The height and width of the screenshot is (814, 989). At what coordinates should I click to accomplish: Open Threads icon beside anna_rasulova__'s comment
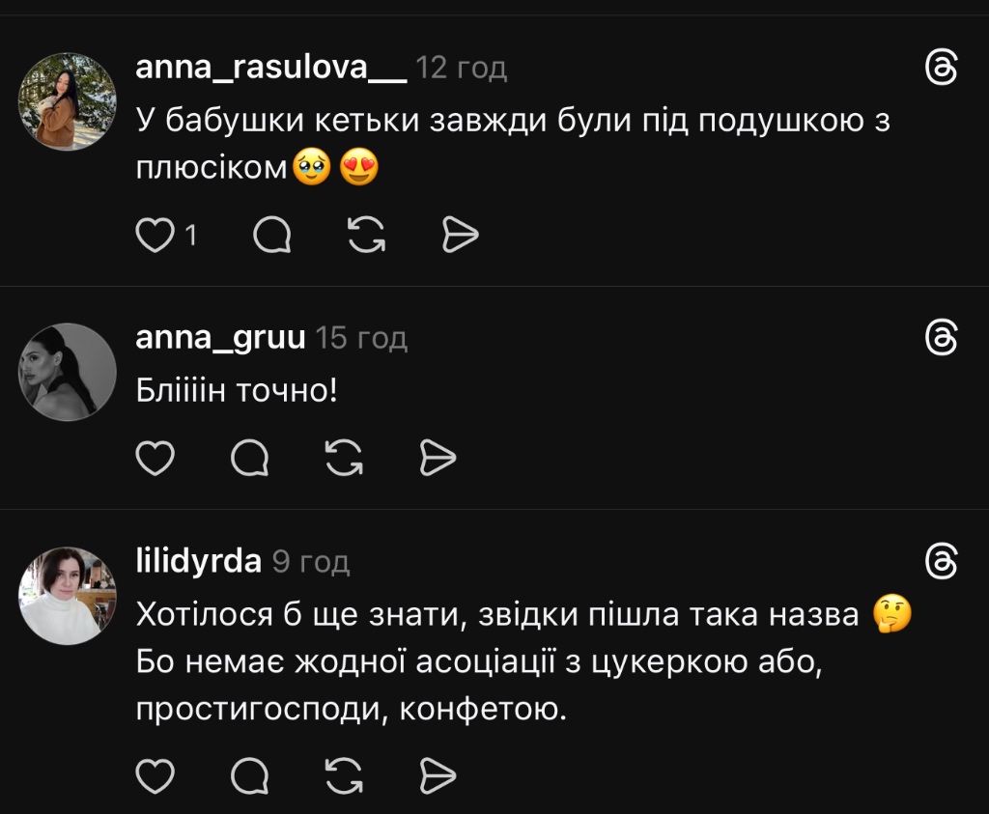tap(941, 69)
